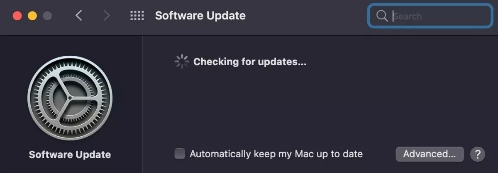This screenshot has height=173, width=498.
Task: Click the forward chevron arrow in the toolbar
Action: pyautogui.click(x=107, y=16)
